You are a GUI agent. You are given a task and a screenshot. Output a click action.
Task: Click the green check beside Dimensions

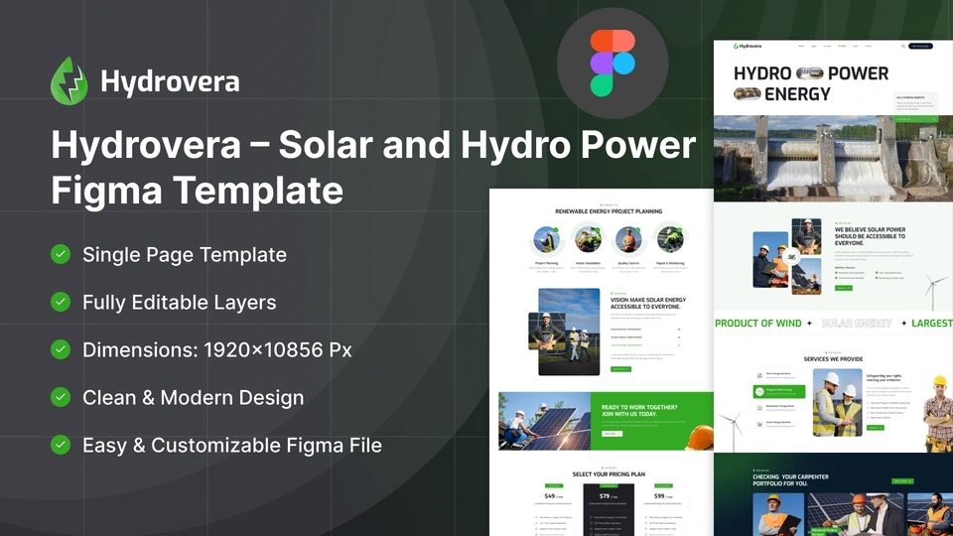[x=61, y=349]
